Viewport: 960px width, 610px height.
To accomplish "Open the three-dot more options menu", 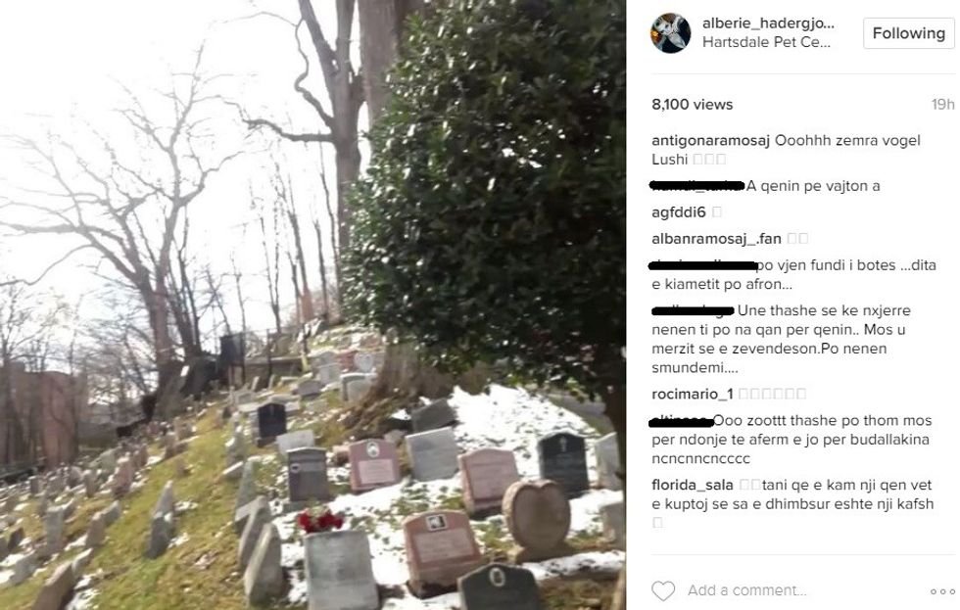I will point(942,591).
